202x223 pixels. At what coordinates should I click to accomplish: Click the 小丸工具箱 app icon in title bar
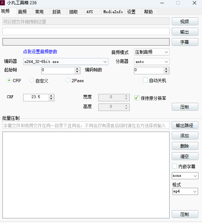pyautogui.click(x=2, y=3)
